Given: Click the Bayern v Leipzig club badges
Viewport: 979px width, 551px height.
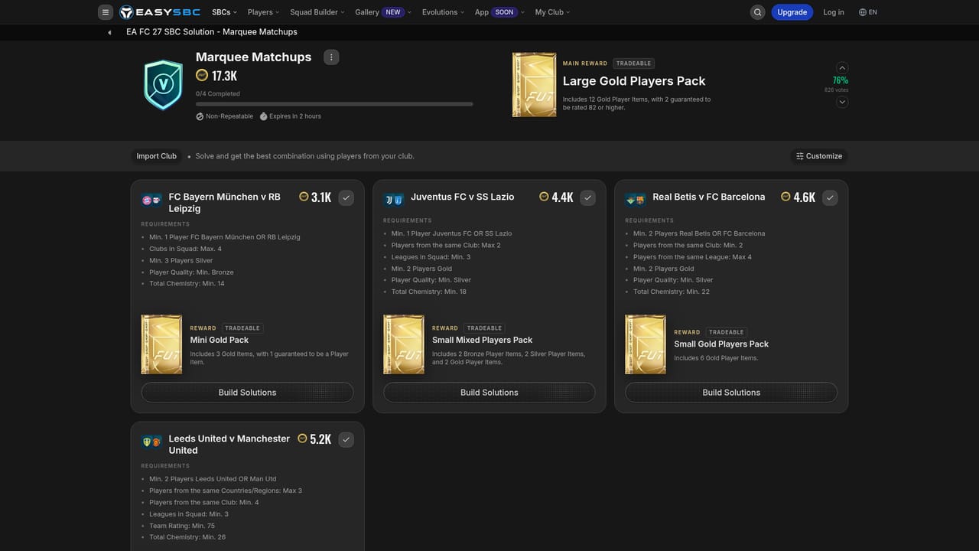Looking at the screenshot, I should 151,201.
